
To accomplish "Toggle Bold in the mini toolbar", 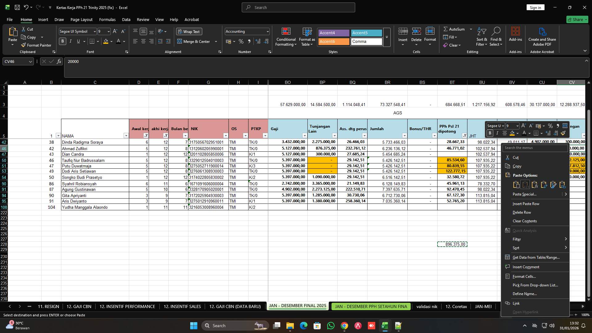I will click(x=490, y=133).
